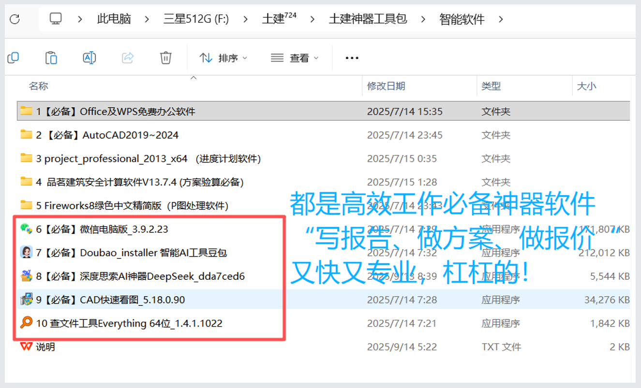Click date 2025/7/14 7:28 of CAD快速看图
This screenshot has width=641, height=388.
coord(402,300)
